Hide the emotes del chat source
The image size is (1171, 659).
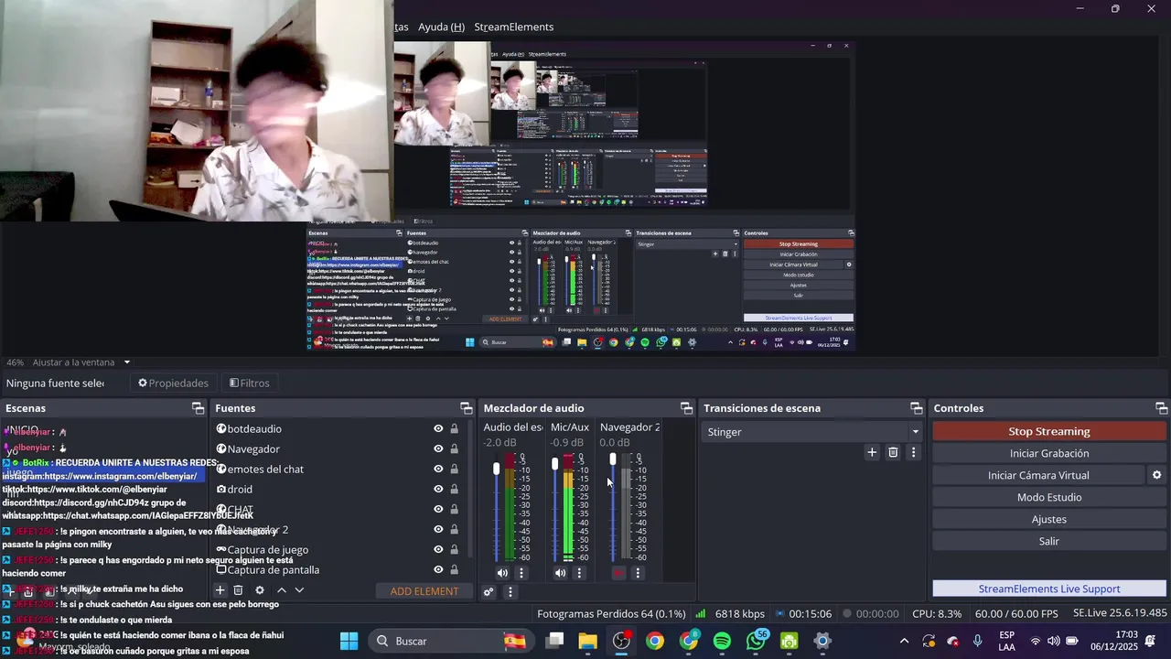pyautogui.click(x=438, y=469)
